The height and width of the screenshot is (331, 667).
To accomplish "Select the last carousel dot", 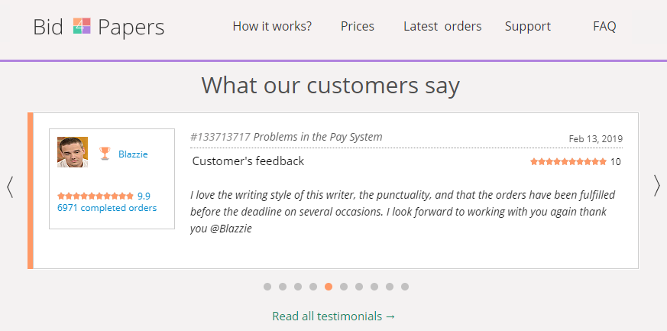I will pyautogui.click(x=405, y=287).
